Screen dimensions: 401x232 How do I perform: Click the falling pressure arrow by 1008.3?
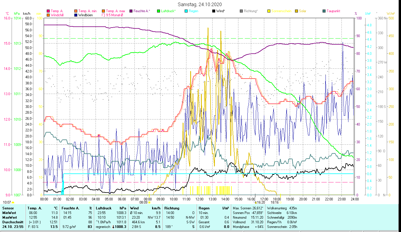[x=114, y=227]
